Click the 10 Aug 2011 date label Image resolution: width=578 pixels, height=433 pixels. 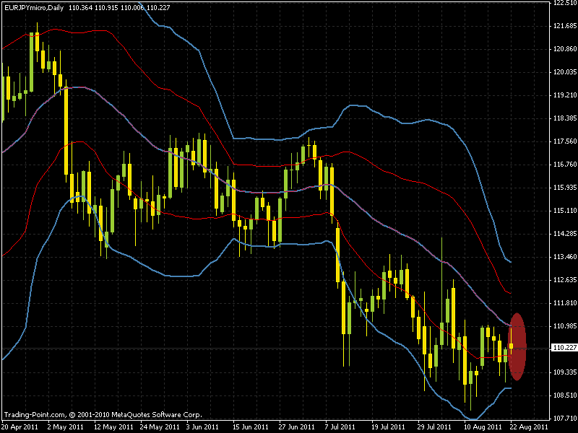point(483,427)
